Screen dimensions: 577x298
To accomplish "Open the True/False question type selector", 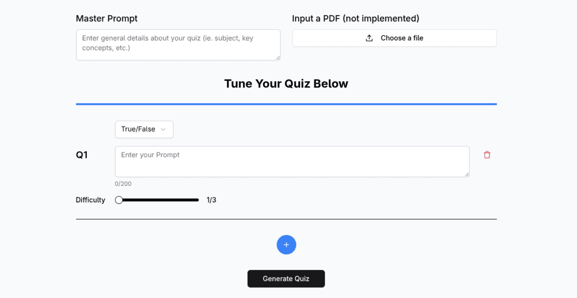I will click(x=144, y=130).
